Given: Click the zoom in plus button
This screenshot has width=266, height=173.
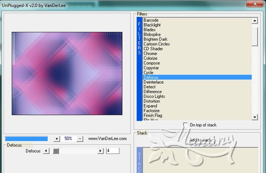Looking at the screenshot, I should coord(57,139).
